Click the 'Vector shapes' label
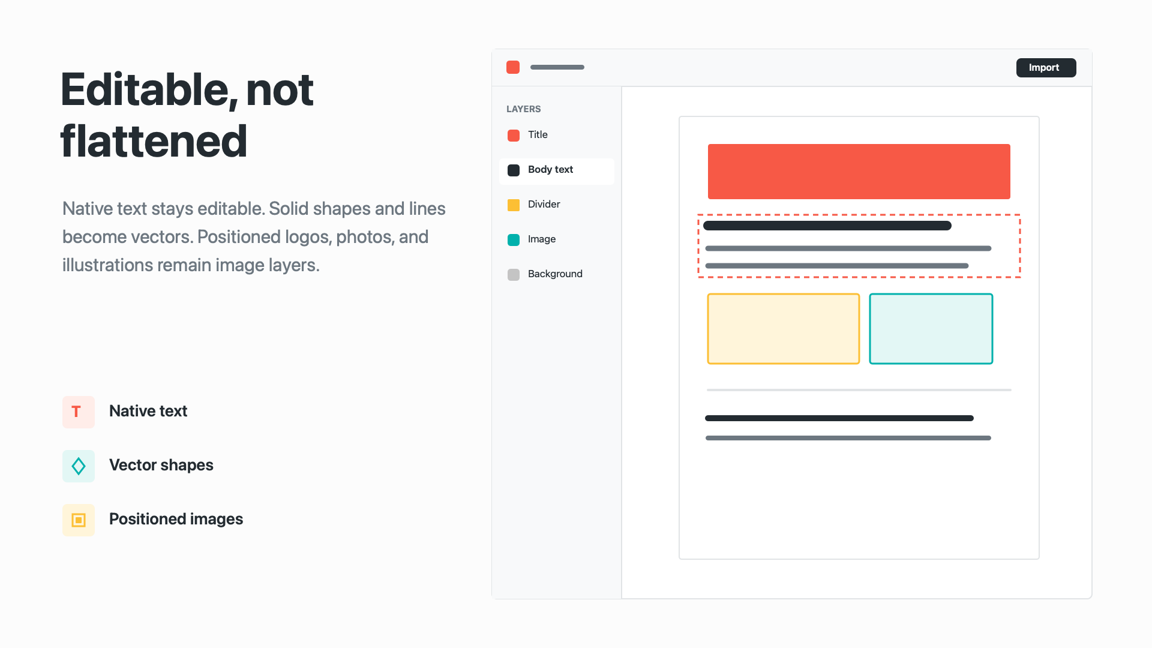 pyautogui.click(x=161, y=466)
